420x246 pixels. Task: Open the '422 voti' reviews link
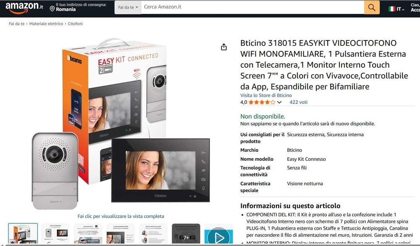298,102
